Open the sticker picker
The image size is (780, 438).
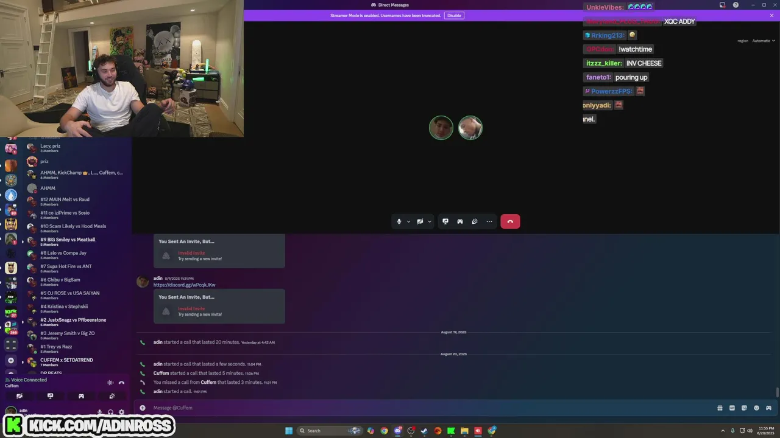pyautogui.click(x=744, y=408)
